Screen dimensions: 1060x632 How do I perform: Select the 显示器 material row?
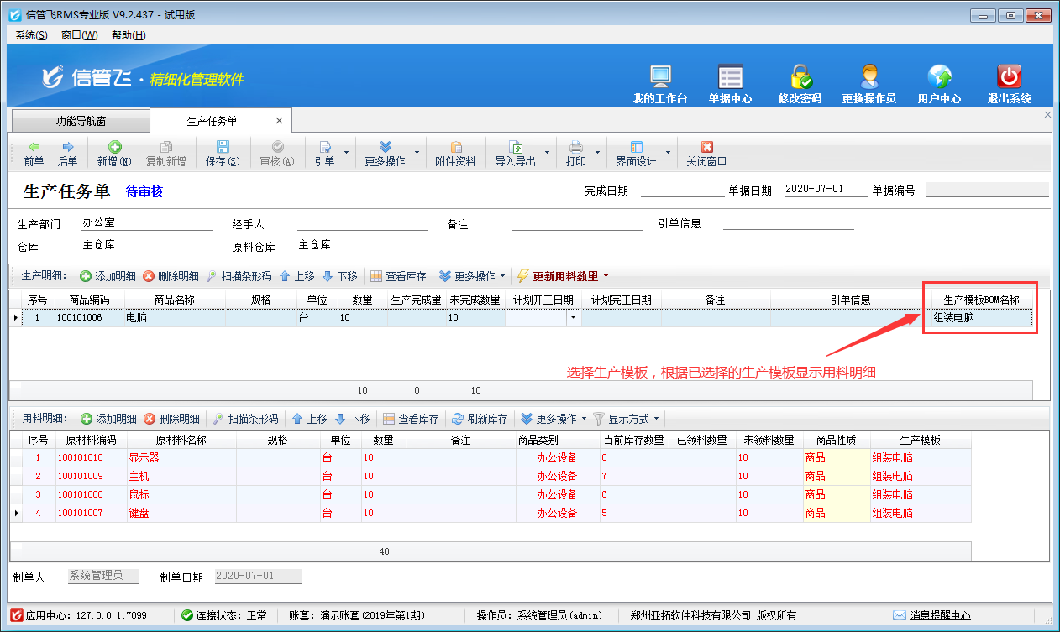point(143,458)
